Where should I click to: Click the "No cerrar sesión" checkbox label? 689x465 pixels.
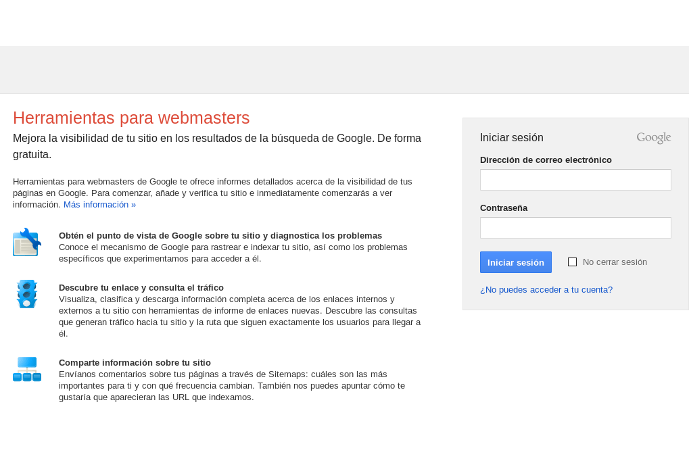(x=615, y=262)
